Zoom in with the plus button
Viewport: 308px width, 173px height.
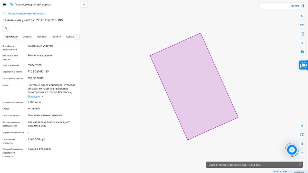pos(302,153)
